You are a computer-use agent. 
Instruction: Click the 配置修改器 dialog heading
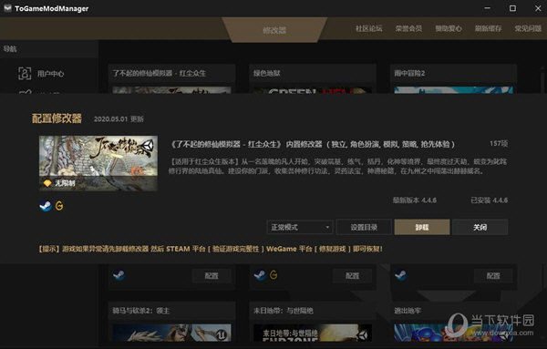pyautogui.click(x=57, y=118)
